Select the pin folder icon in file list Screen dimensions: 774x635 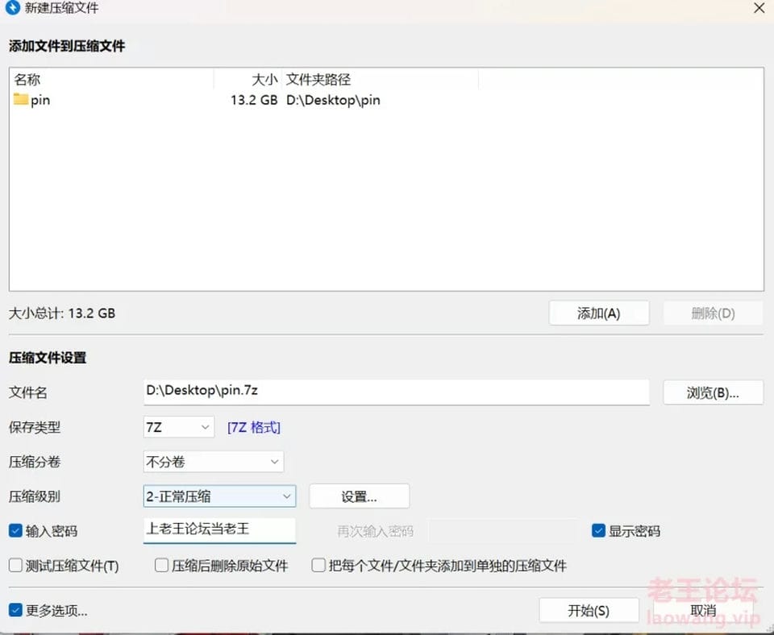coord(21,99)
